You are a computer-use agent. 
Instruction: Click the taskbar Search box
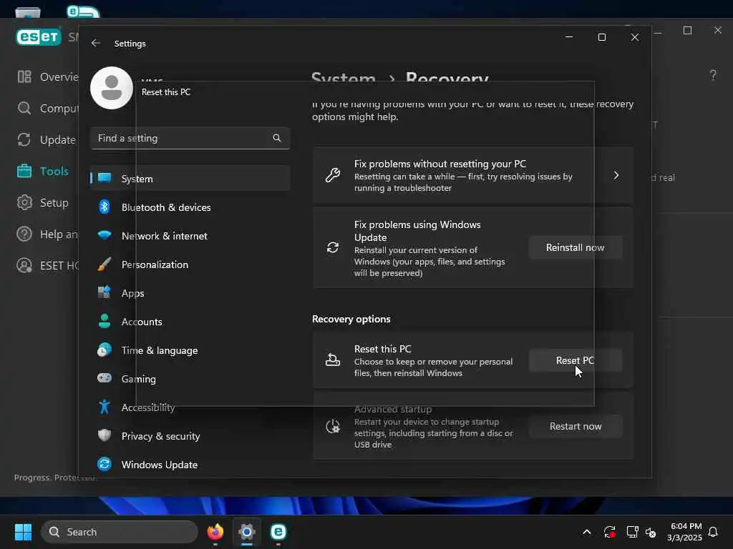coord(120,532)
